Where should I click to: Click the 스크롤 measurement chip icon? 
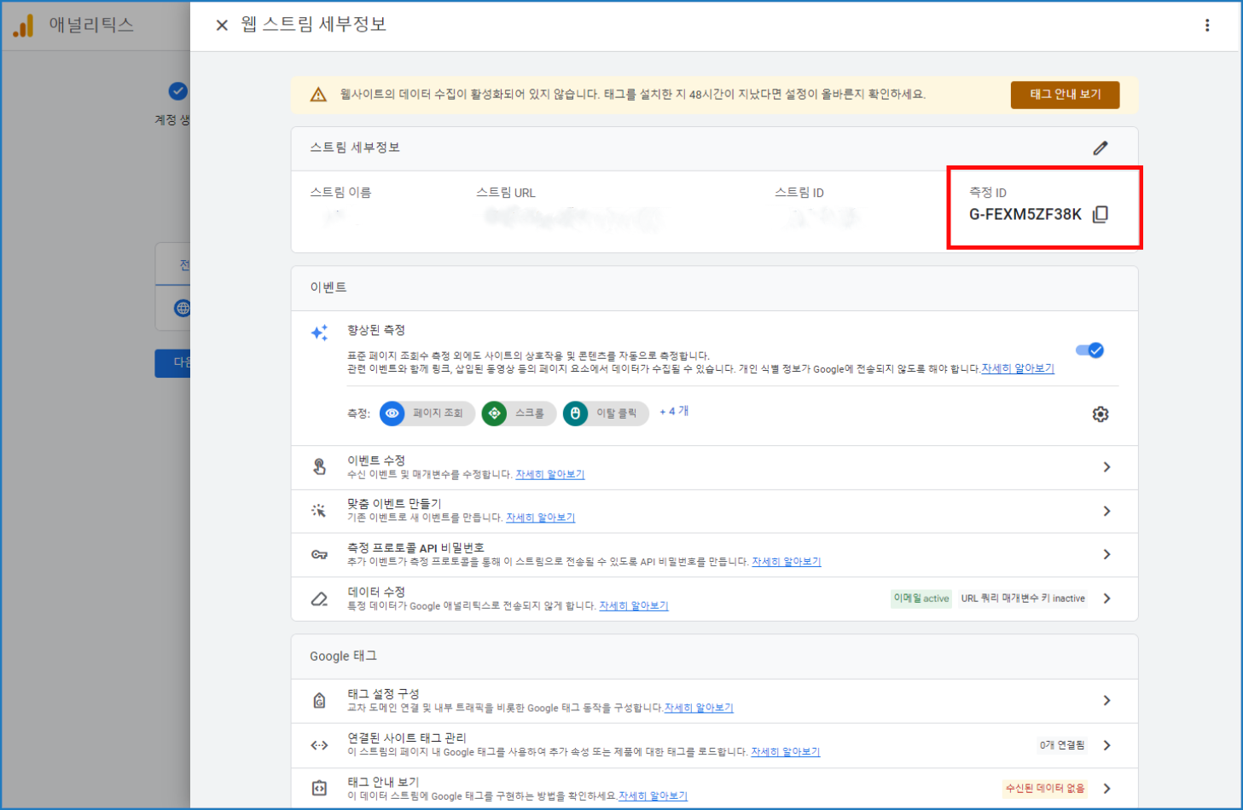click(494, 414)
